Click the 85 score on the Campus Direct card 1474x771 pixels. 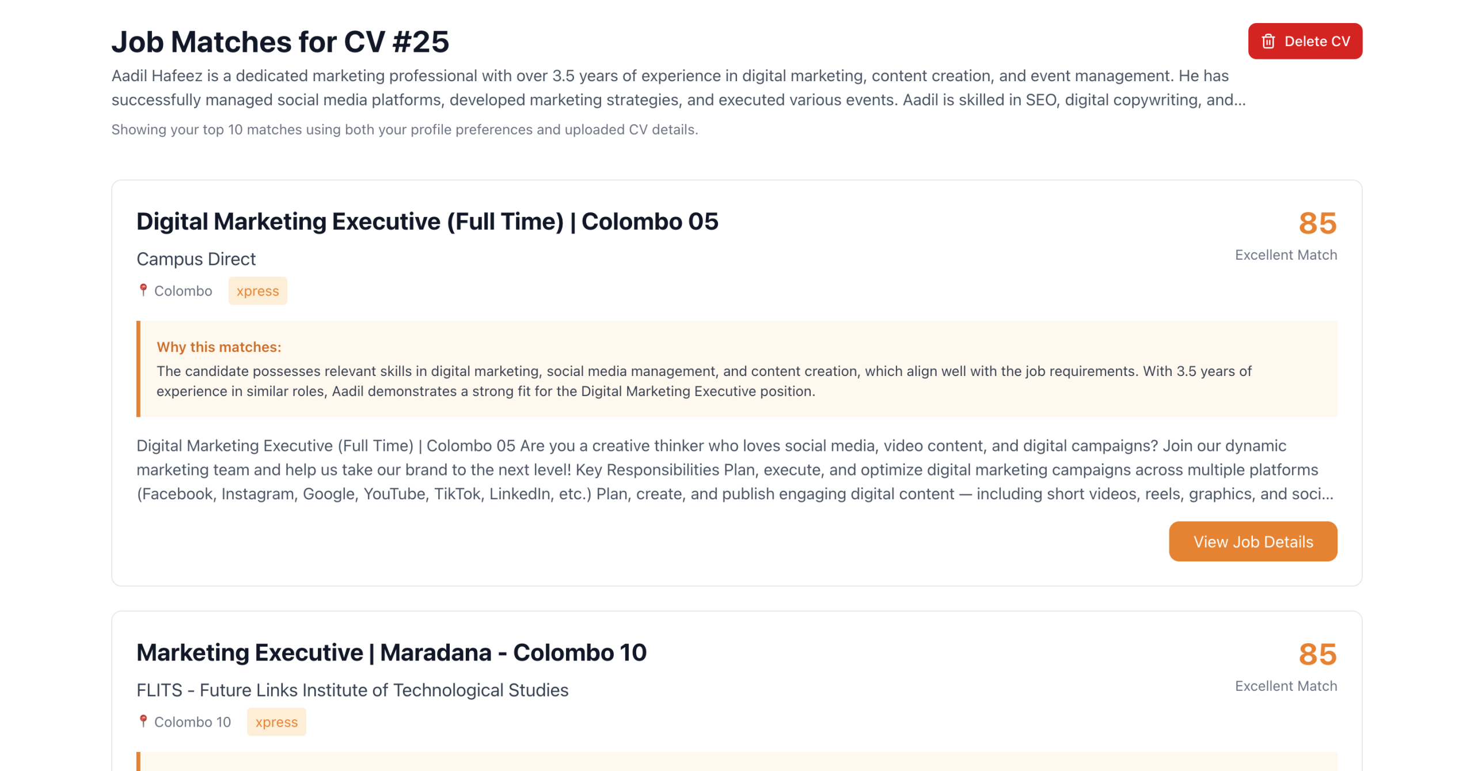click(x=1317, y=223)
